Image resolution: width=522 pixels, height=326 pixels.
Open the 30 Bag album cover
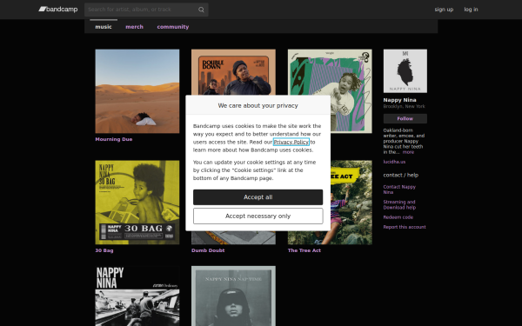coord(137,203)
